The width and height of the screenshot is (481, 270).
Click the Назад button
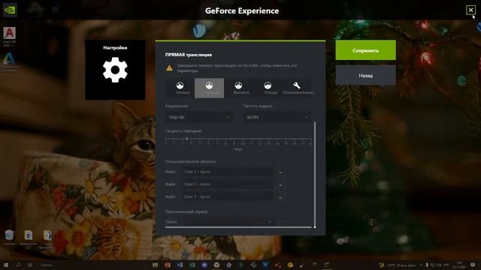[365, 75]
